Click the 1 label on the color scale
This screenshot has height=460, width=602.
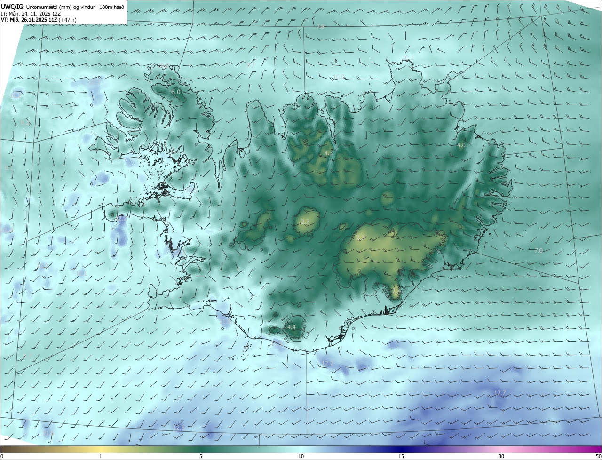(101, 456)
